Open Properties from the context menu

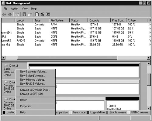[36, 106]
